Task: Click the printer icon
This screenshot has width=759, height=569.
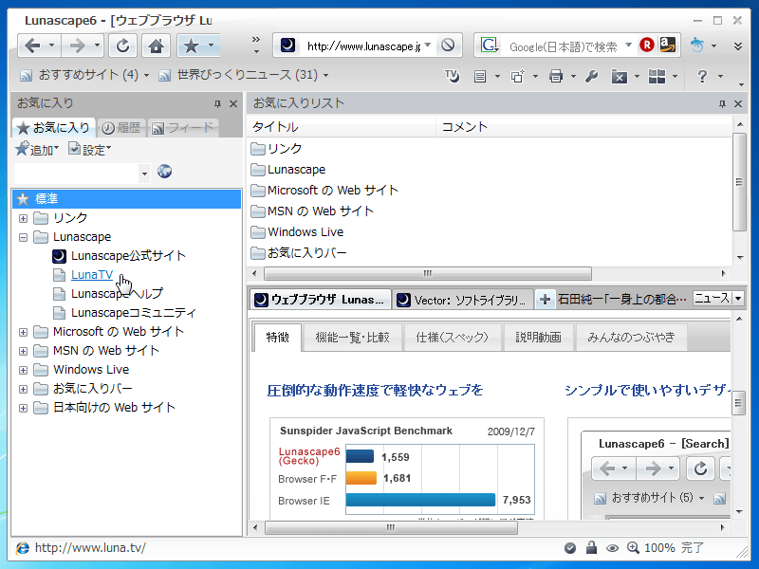Action: pos(556,76)
